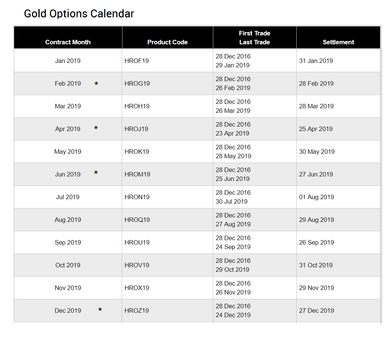Click last trade date 24 Sep 2019
389x341 pixels.
(x=233, y=247)
